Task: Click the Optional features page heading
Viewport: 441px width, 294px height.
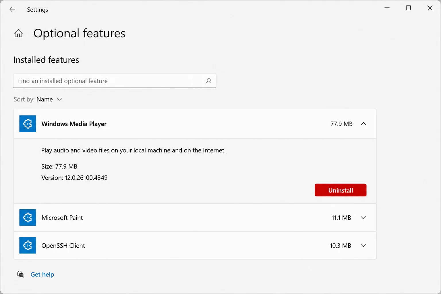Action: tap(79, 33)
